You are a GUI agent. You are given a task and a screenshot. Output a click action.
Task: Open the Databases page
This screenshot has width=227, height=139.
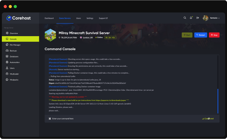[x=20, y=56]
